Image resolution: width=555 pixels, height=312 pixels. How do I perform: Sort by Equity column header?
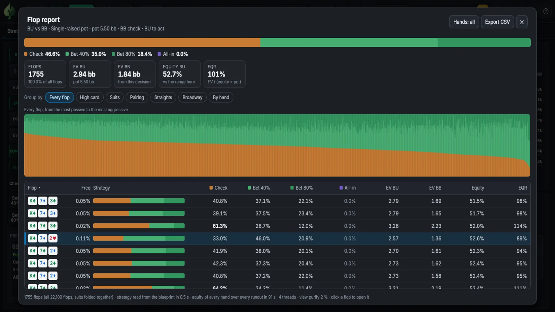coord(478,188)
